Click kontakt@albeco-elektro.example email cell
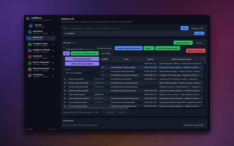The height and width of the screenshot is (146, 234). pyautogui.click(x=123, y=67)
